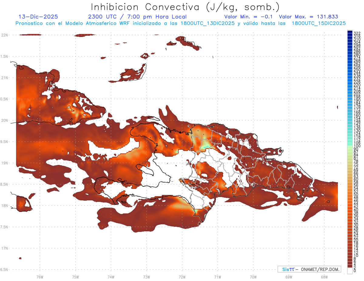Select the "1.5N" latitude tick label
Viewport: 364px width, 281px height.
(5, 56)
